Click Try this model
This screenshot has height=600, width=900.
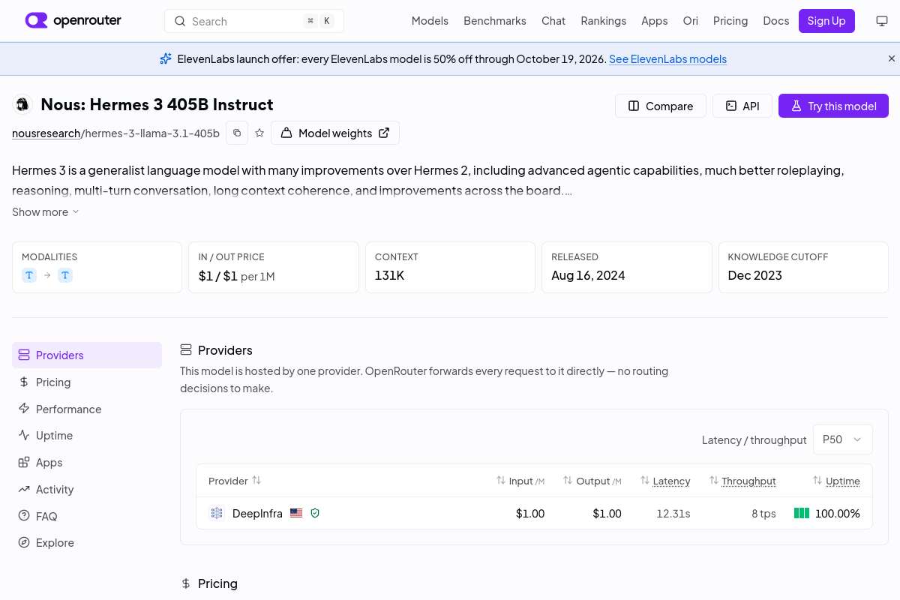[833, 106]
